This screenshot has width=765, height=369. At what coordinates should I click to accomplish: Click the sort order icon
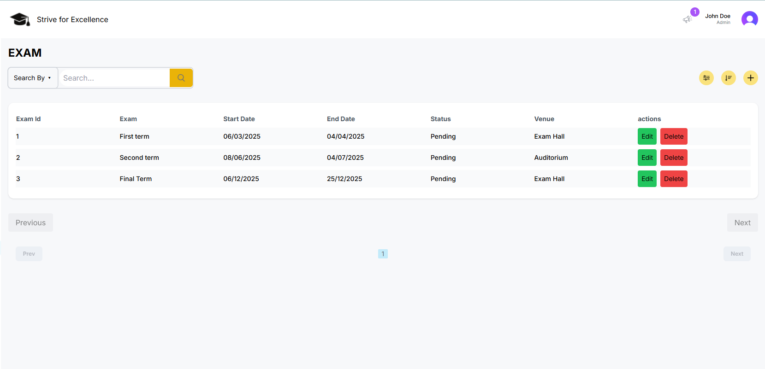point(728,78)
